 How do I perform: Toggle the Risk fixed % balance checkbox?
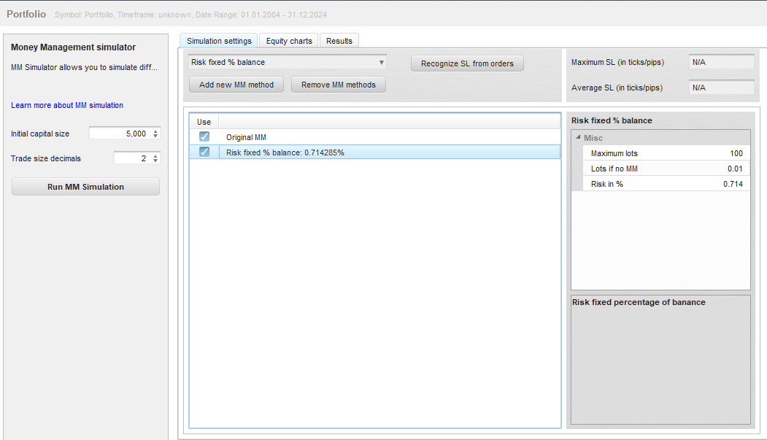point(204,152)
